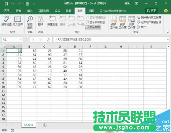Run the Spelling check (拼写检查) tool
171x133 pixels.
tap(6, 21)
